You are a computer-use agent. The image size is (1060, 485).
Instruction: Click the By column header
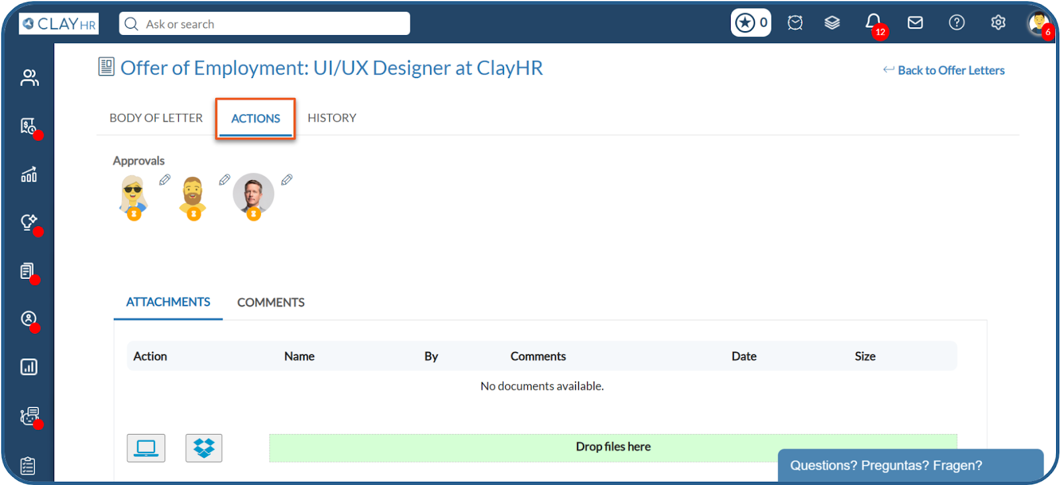click(431, 356)
